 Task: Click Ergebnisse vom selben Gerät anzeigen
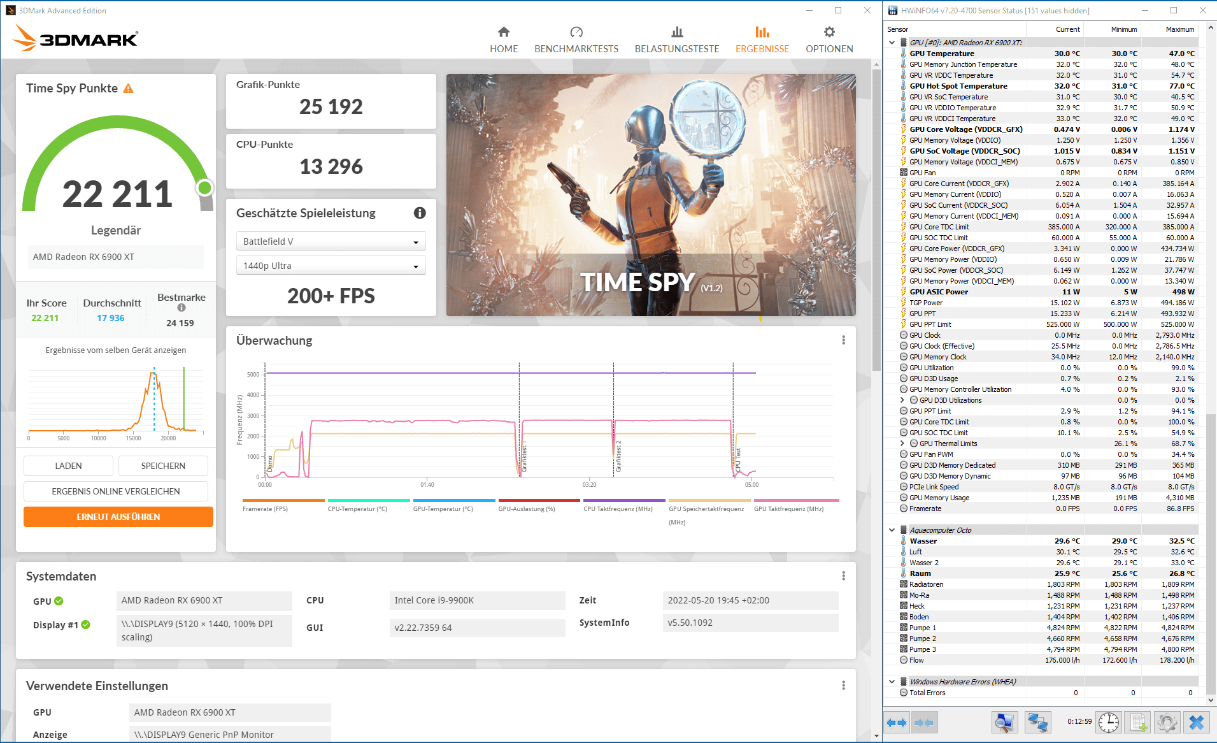[116, 350]
